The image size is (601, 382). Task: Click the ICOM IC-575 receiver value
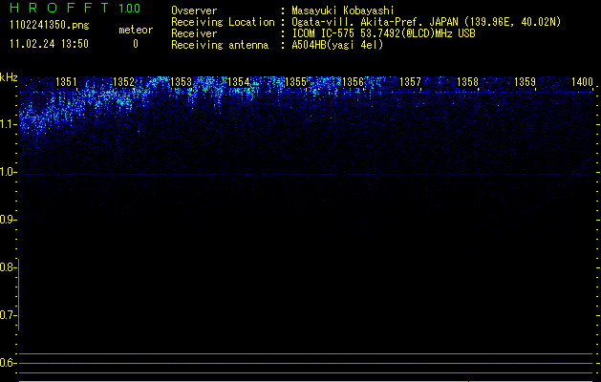pos(383,33)
